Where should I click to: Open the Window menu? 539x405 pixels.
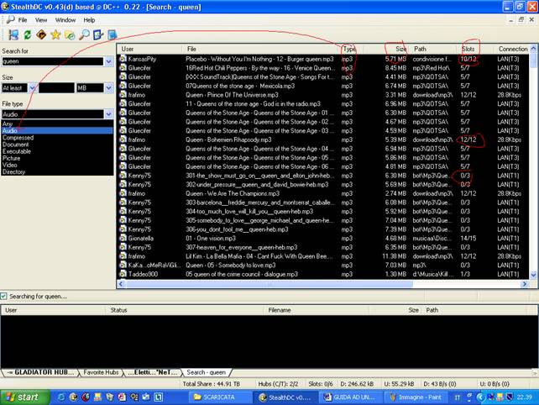point(65,20)
